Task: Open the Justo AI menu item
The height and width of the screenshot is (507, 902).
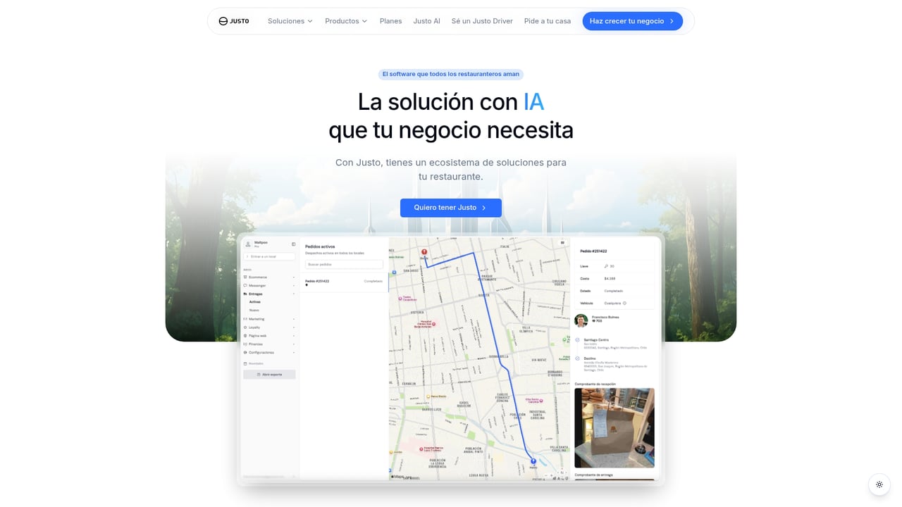Action: click(426, 21)
